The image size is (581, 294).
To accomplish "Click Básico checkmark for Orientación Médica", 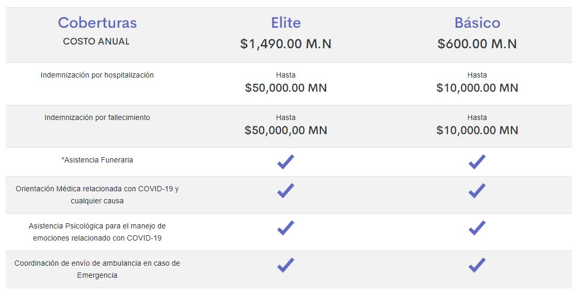I will [x=477, y=191].
